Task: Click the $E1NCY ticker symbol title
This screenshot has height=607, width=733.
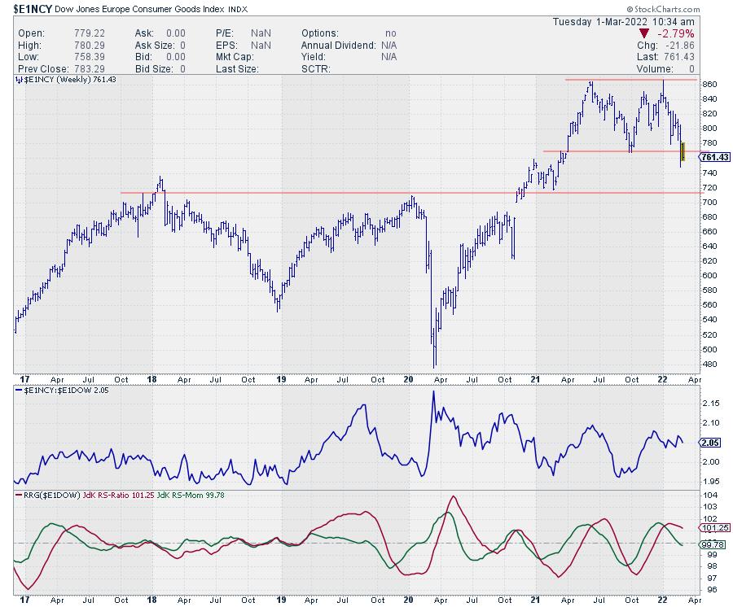Action: (33, 8)
